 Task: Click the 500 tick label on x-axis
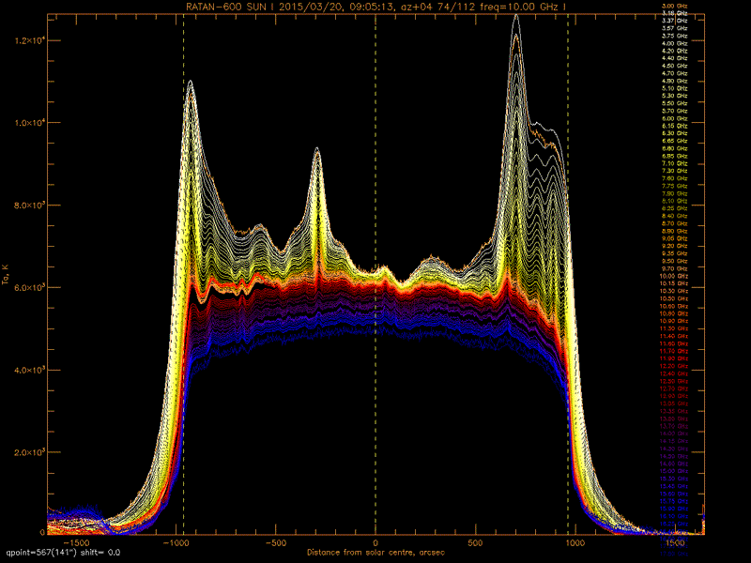point(475,542)
